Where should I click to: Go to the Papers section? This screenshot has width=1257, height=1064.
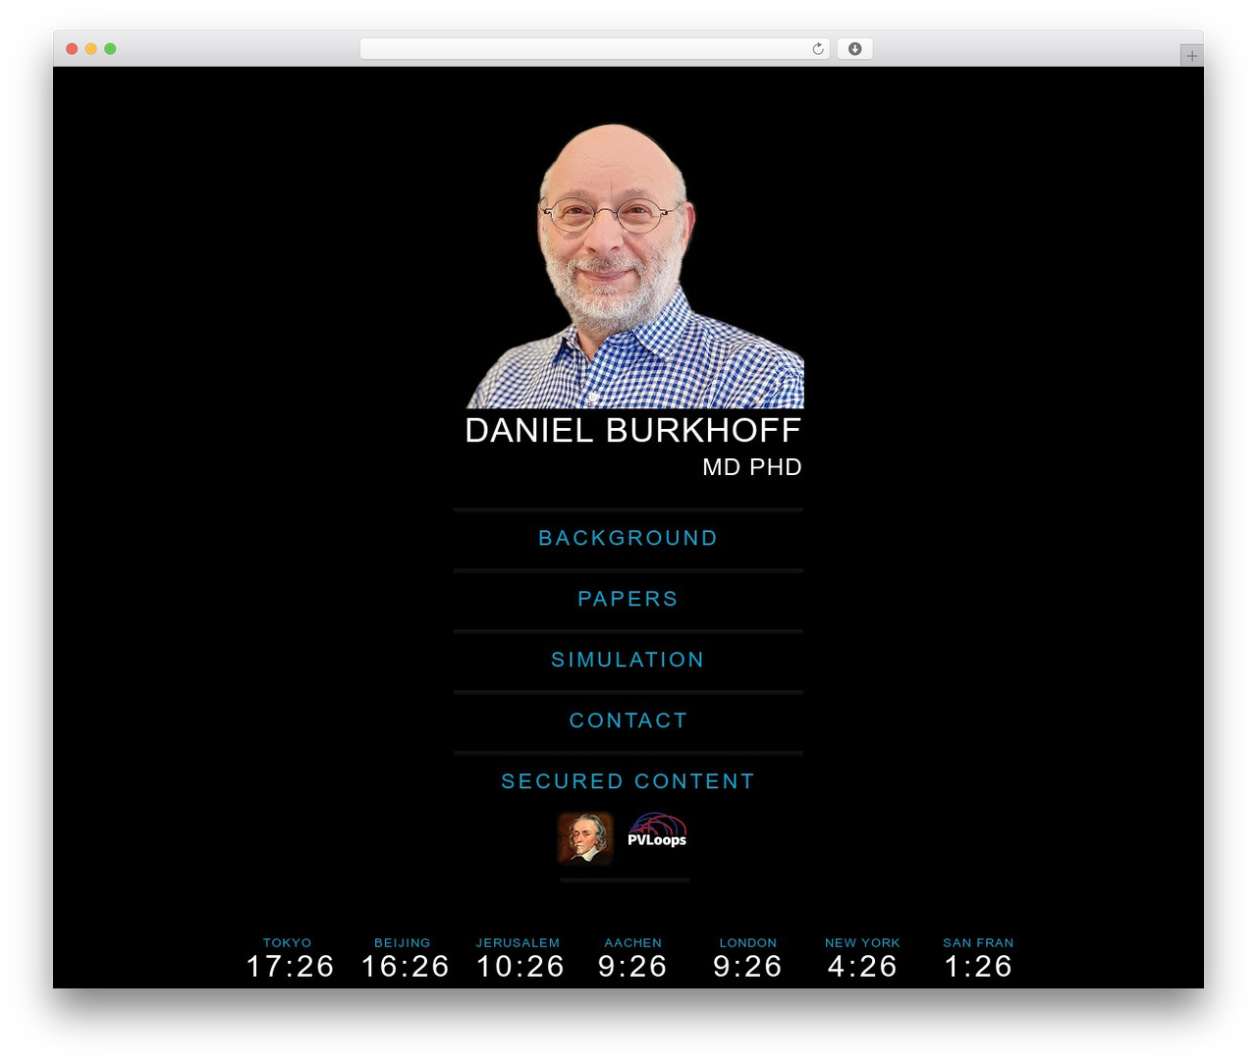click(628, 599)
